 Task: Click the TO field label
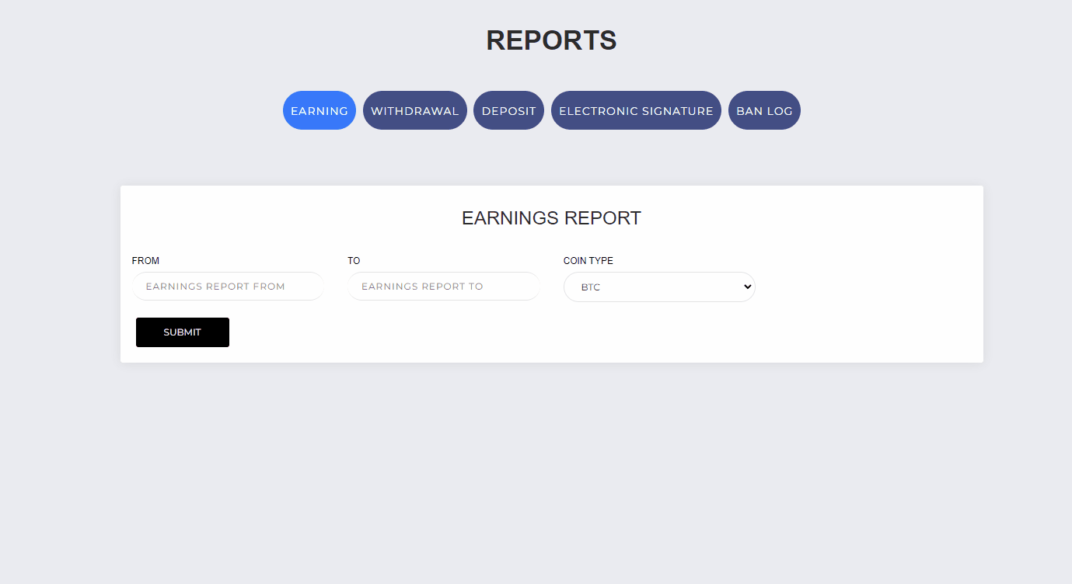pos(354,261)
